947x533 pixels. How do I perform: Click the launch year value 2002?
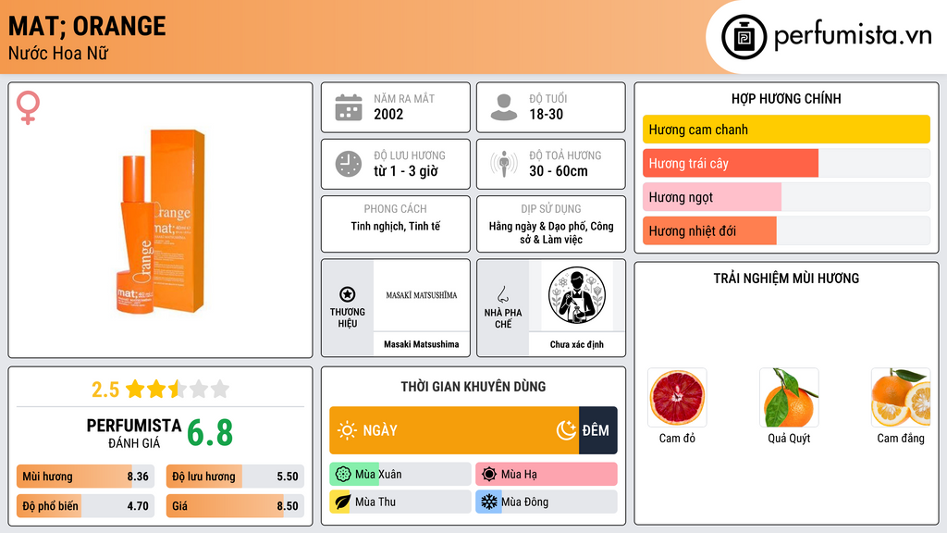click(x=388, y=114)
